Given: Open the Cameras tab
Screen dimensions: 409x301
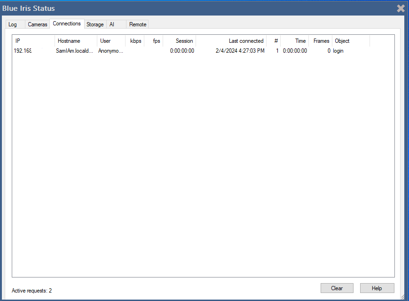Looking at the screenshot, I should click(38, 24).
